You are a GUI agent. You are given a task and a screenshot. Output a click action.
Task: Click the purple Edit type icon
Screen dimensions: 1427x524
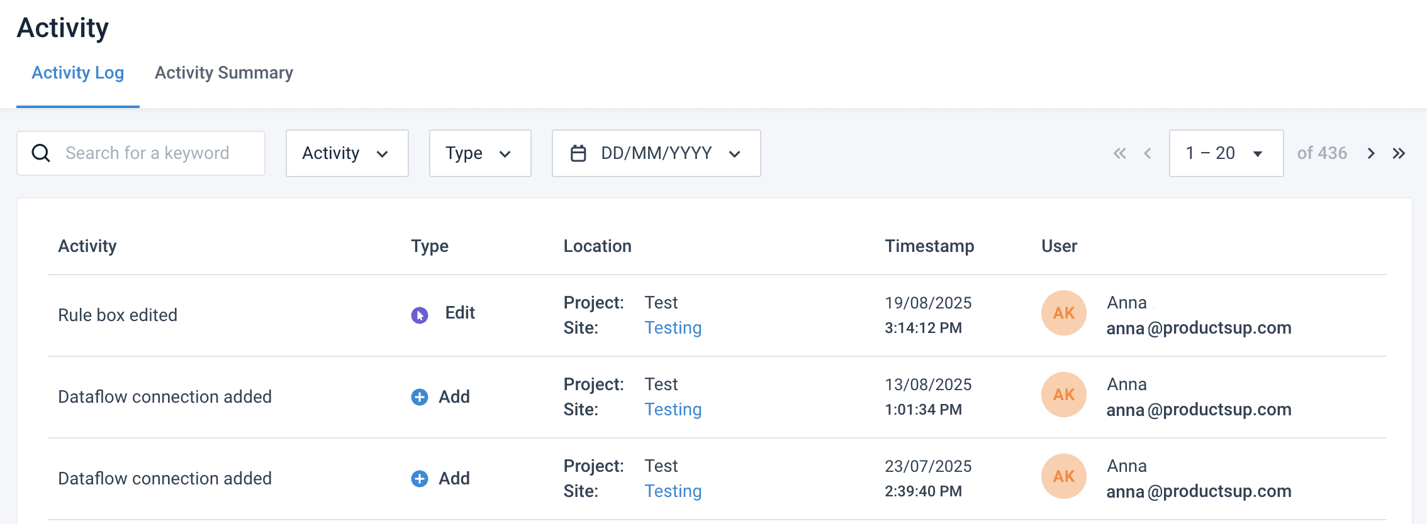[420, 315]
